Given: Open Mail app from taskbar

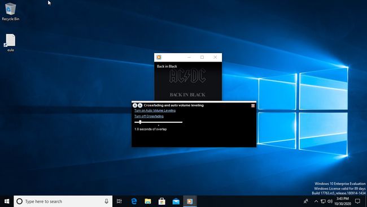Looking at the screenshot, I should 176,201.
